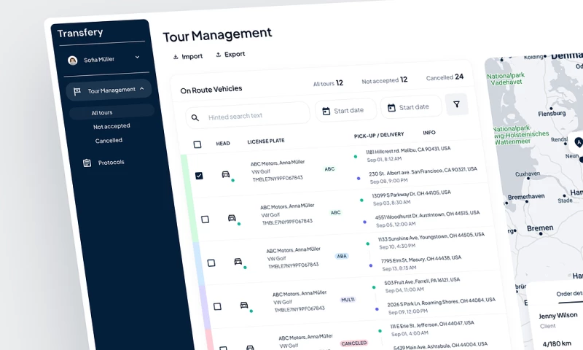Click the filter funnel icon
Screen dimensions: 583x350
tap(456, 105)
